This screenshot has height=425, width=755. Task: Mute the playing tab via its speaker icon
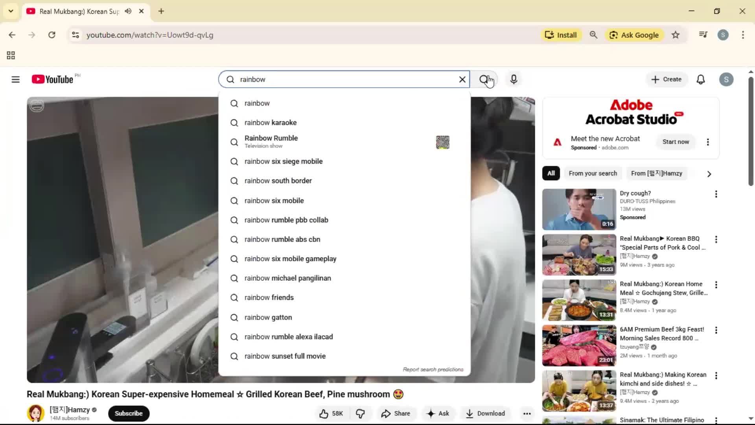point(128,11)
